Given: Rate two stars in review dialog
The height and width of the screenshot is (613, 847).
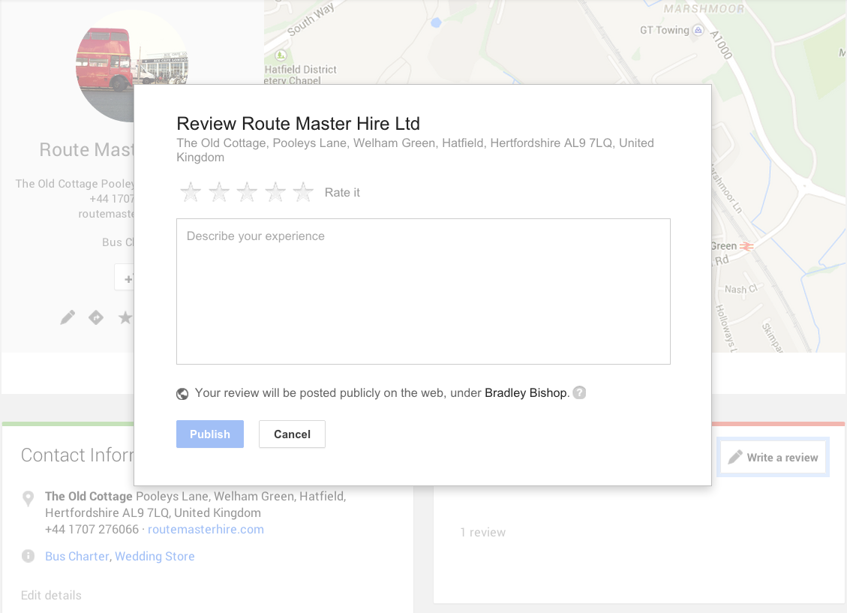Looking at the screenshot, I should point(219,192).
